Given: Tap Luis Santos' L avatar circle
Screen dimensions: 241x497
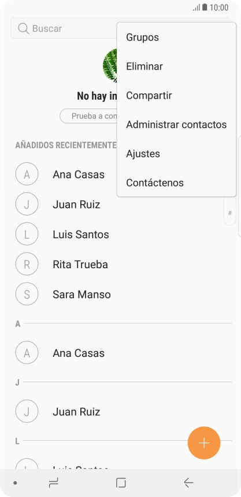Looking at the screenshot, I should [27, 234].
